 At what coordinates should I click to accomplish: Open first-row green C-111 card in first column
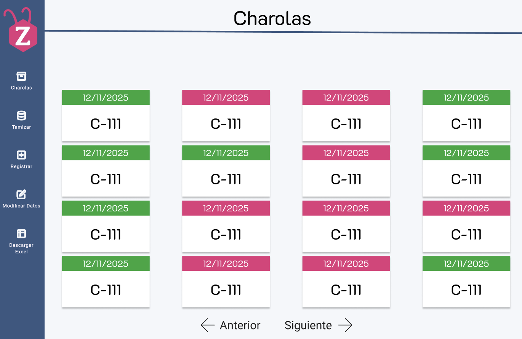click(106, 115)
